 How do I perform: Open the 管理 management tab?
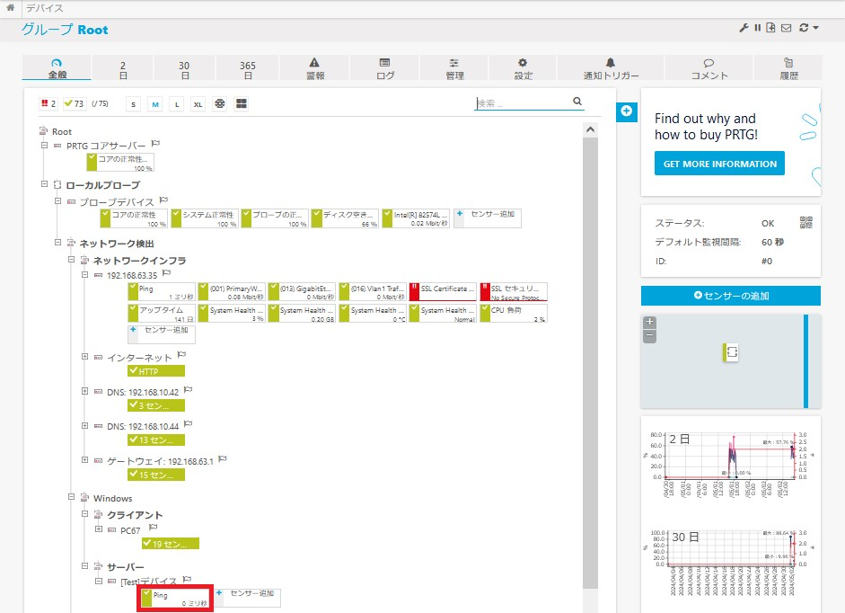pyautogui.click(x=454, y=68)
